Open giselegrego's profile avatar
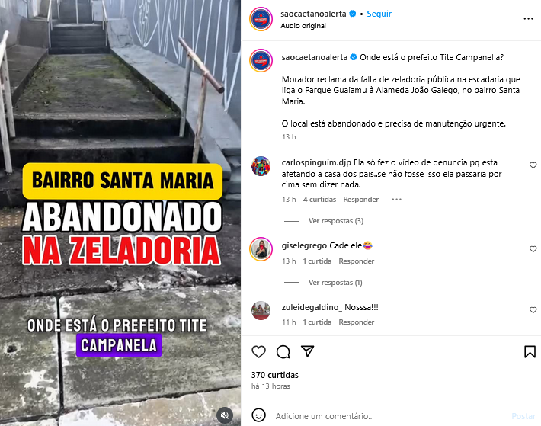541x426 pixels. tap(261, 249)
